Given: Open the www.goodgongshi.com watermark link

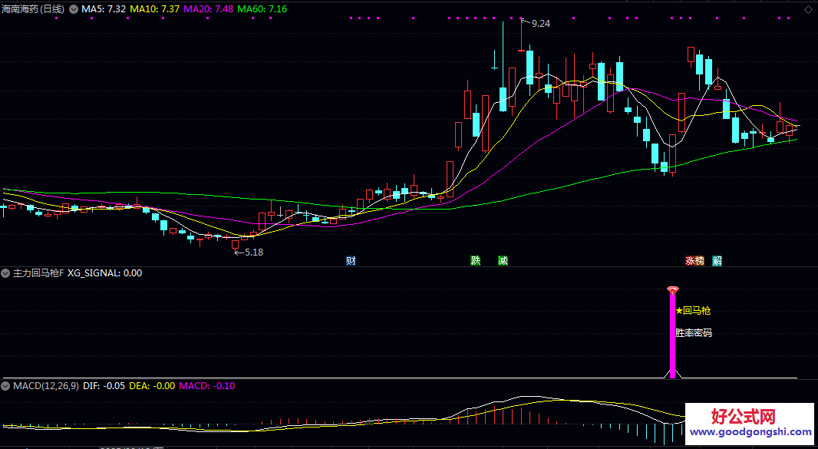Looking at the screenshot, I should pos(750,433).
